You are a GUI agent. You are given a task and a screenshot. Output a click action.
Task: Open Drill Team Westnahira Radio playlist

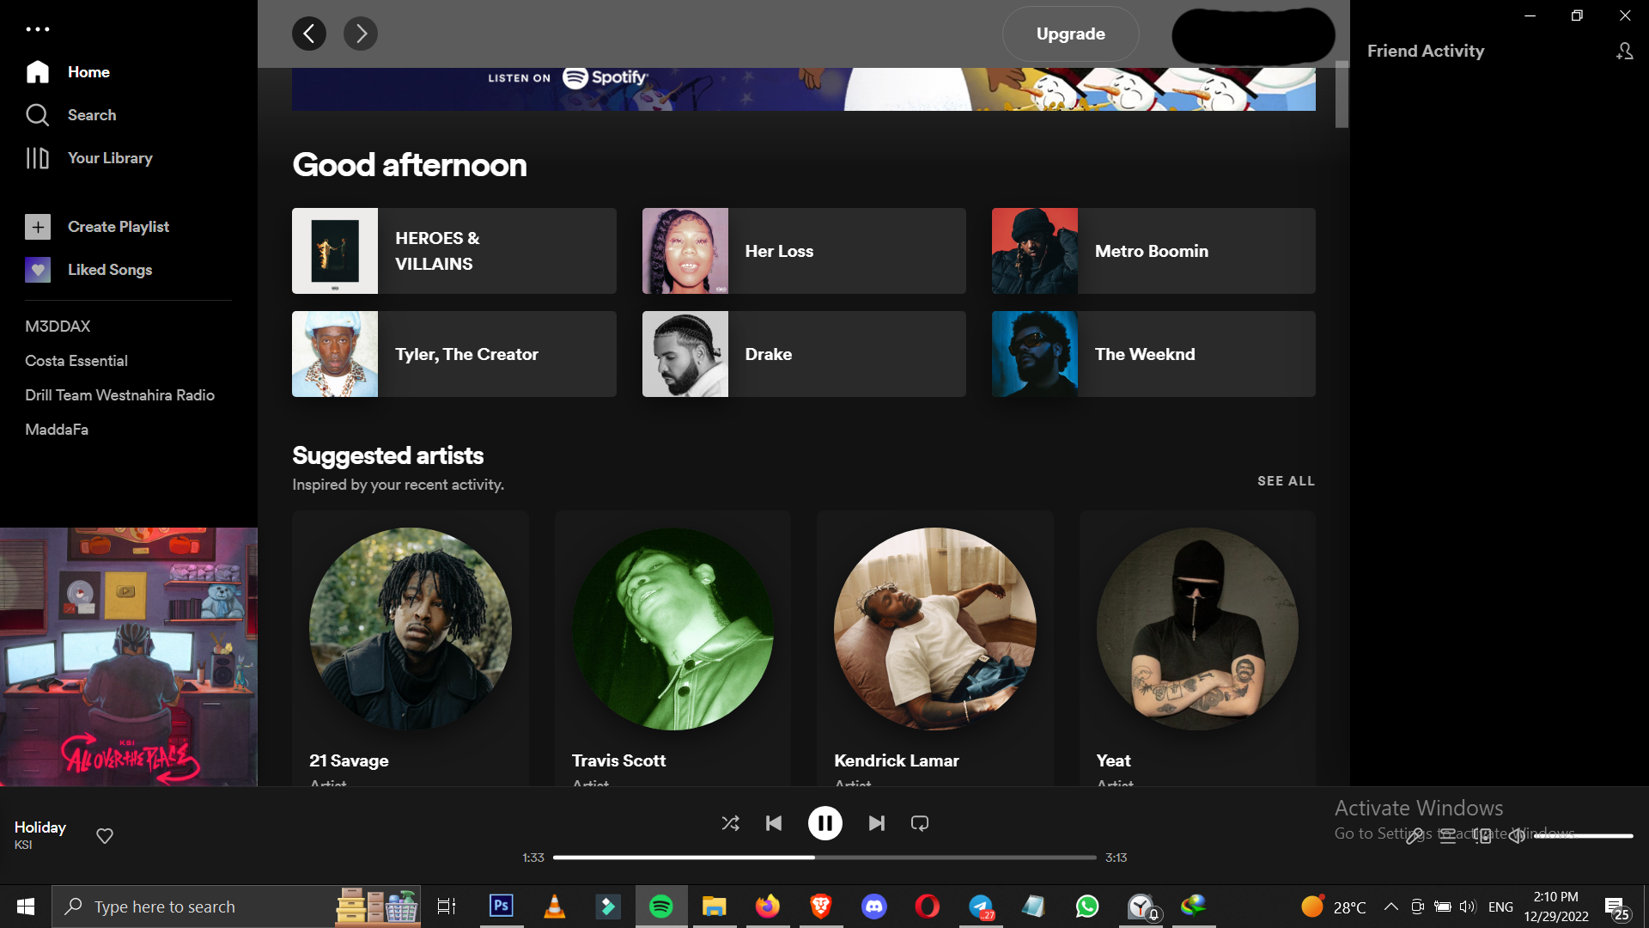[119, 395]
